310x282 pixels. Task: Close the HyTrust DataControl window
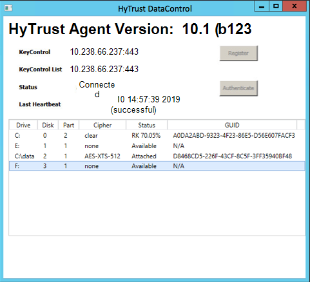click(x=295, y=6)
